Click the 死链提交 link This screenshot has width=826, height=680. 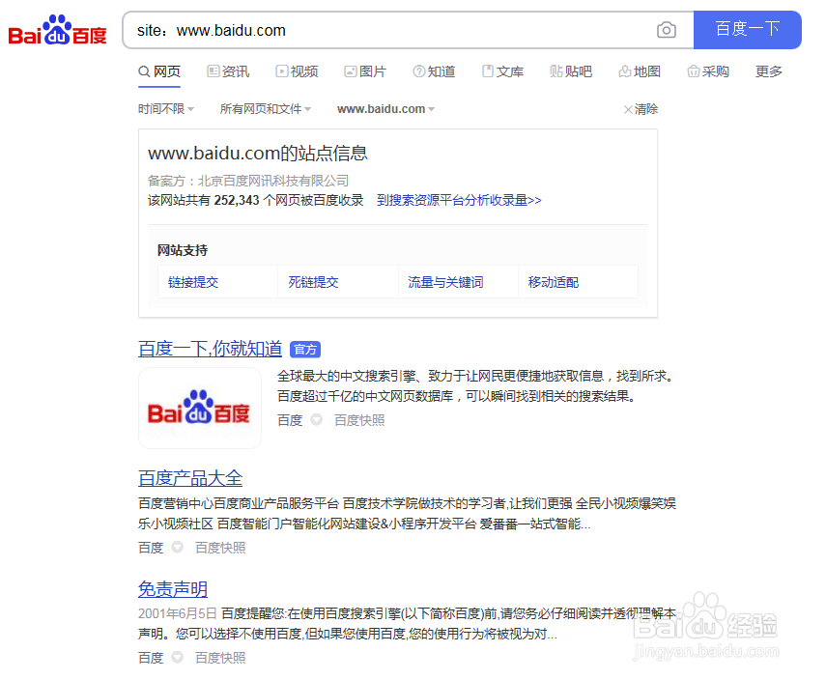[313, 282]
